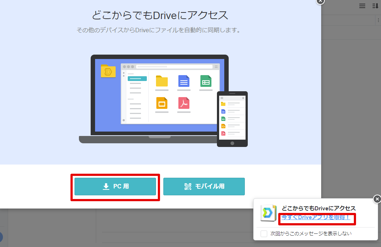Open the list view icon in background toolbar
The width and height of the screenshot is (381, 247).
[x=362, y=6]
